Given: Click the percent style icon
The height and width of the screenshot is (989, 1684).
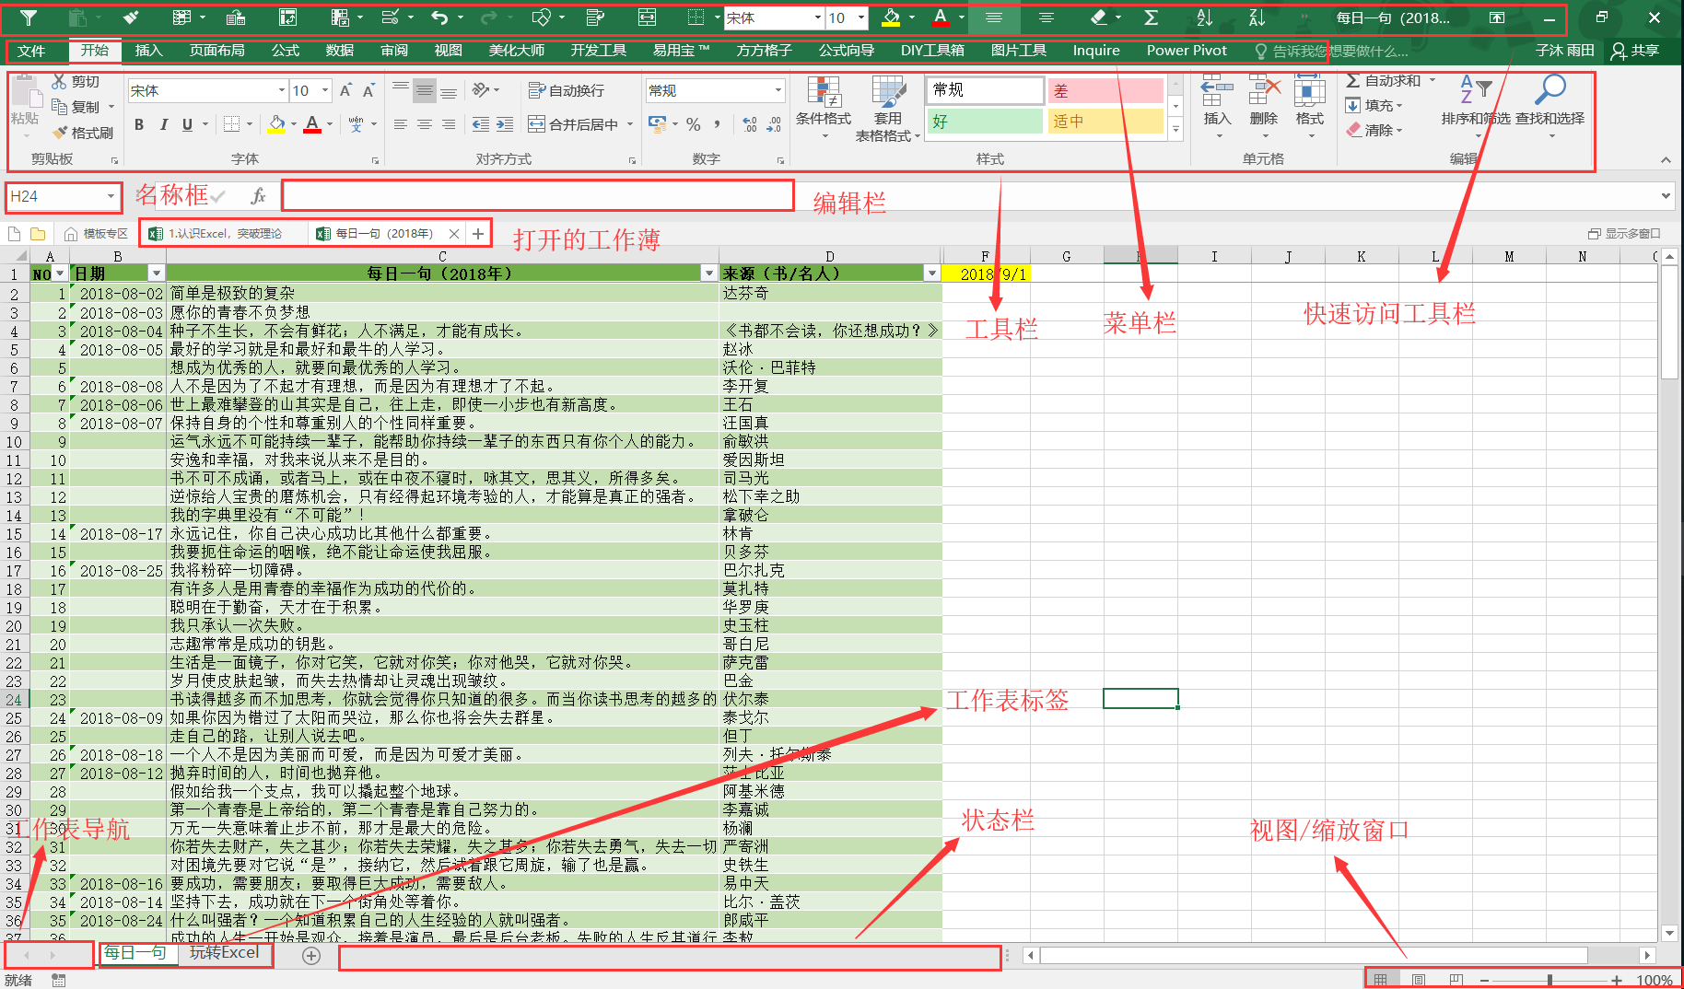Looking at the screenshot, I should coord(694,124).
